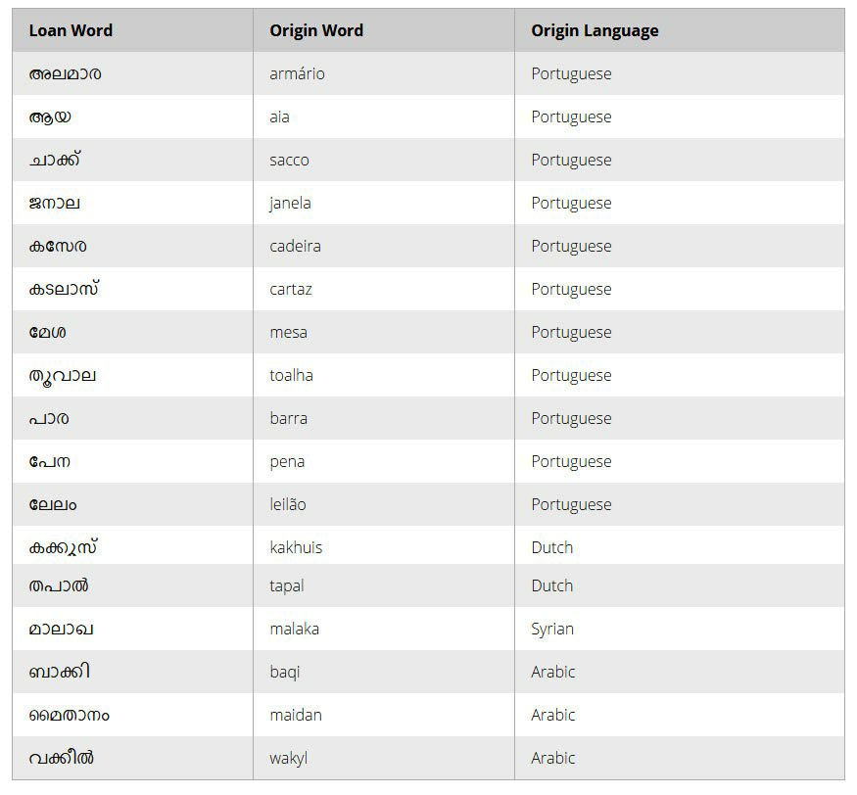This screenshot has height=795, width=857.
Task: Click the Dutch cell in the "kakhuis" row
Action: point(551,547)
